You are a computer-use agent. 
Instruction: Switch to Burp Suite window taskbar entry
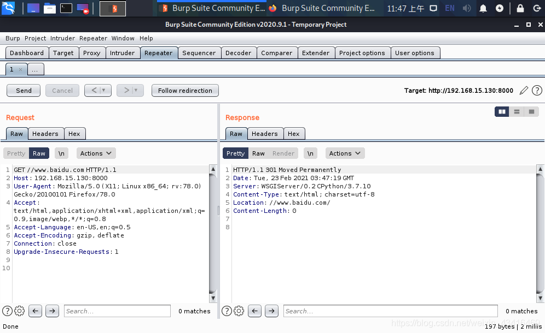click(x=213, y=8)
